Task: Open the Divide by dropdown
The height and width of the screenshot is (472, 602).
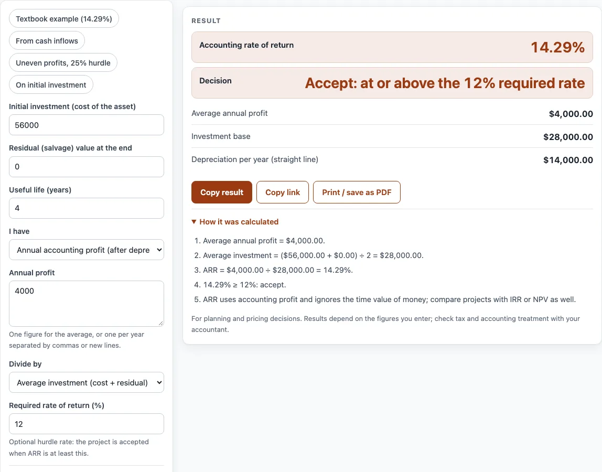Action: (87, 382)
